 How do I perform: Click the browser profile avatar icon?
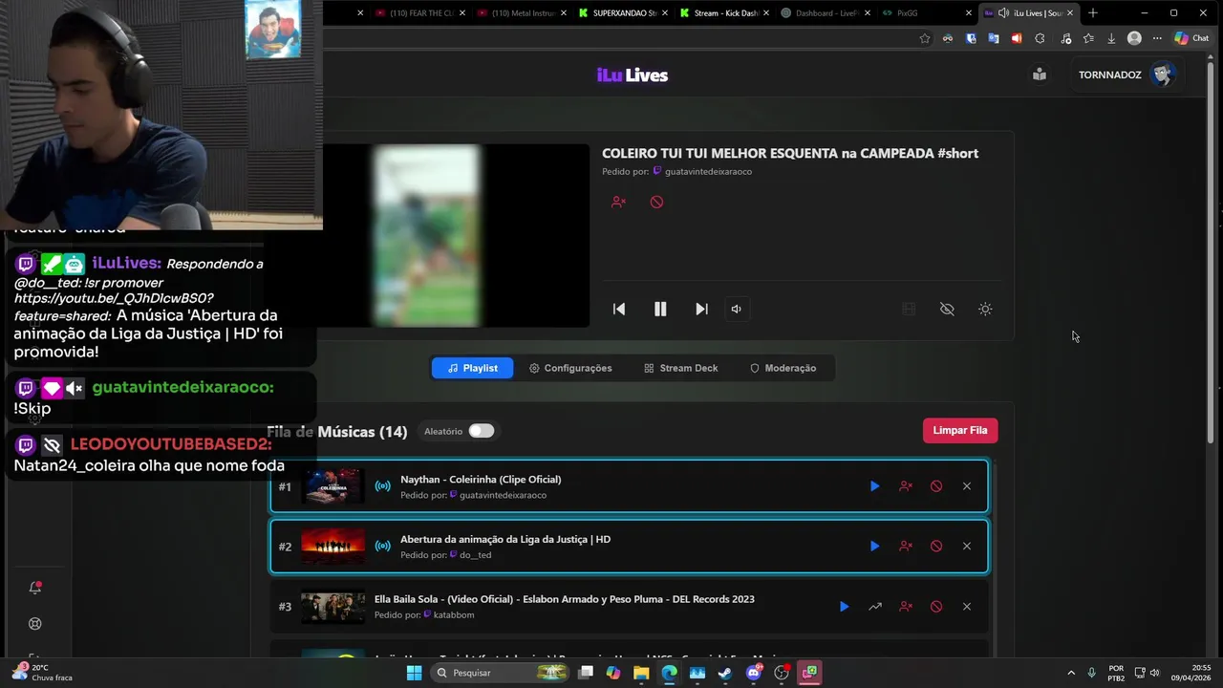point(1134,38)
